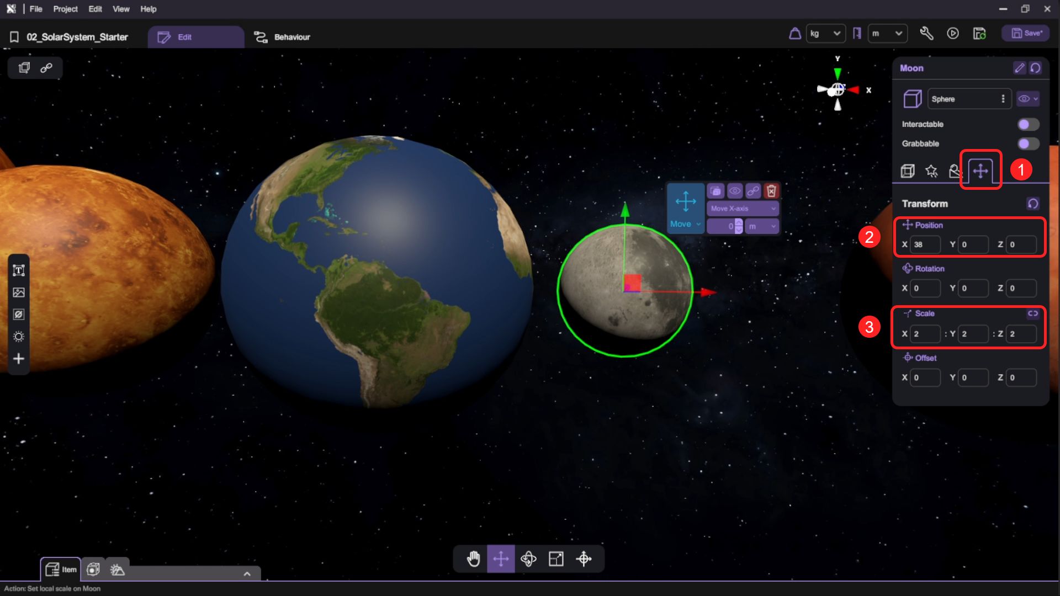Select the scale tool in bottom toolbar
This screenshot has width=1060, height=596.
pos(556,559)
